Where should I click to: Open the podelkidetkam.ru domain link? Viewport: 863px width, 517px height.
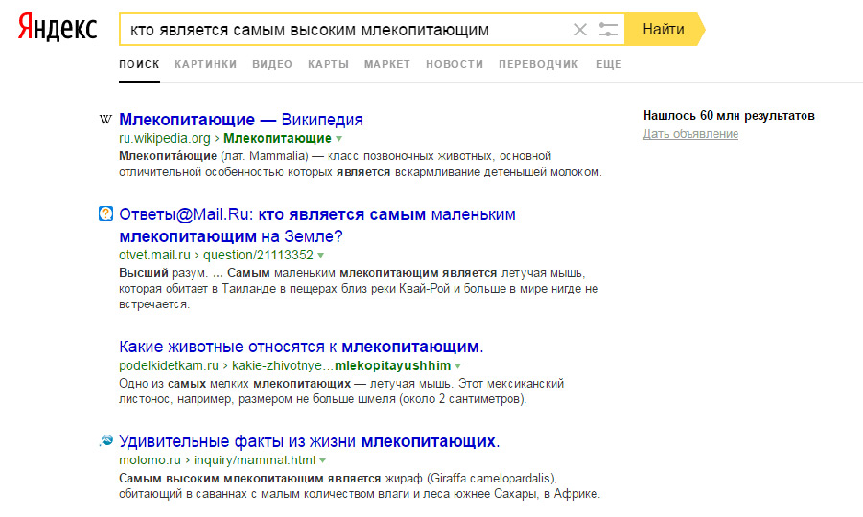coord(169,365)
